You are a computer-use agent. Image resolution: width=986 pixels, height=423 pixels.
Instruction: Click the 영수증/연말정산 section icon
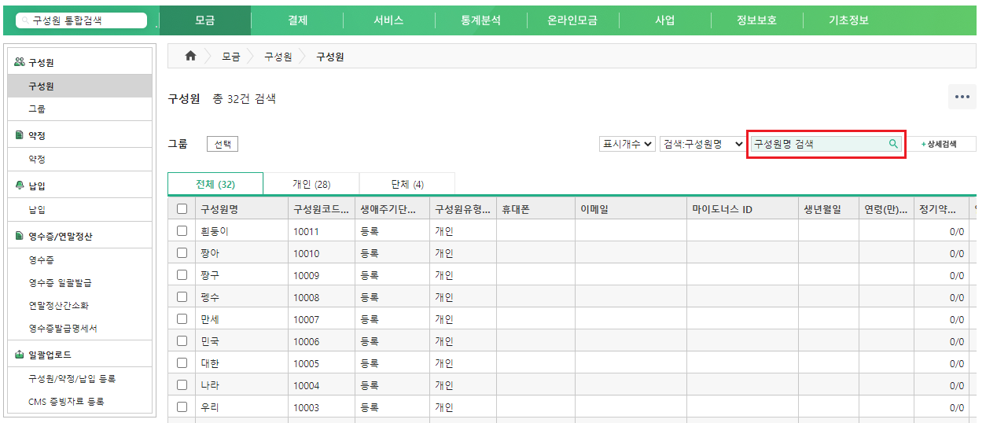click(x=20, y=236)
